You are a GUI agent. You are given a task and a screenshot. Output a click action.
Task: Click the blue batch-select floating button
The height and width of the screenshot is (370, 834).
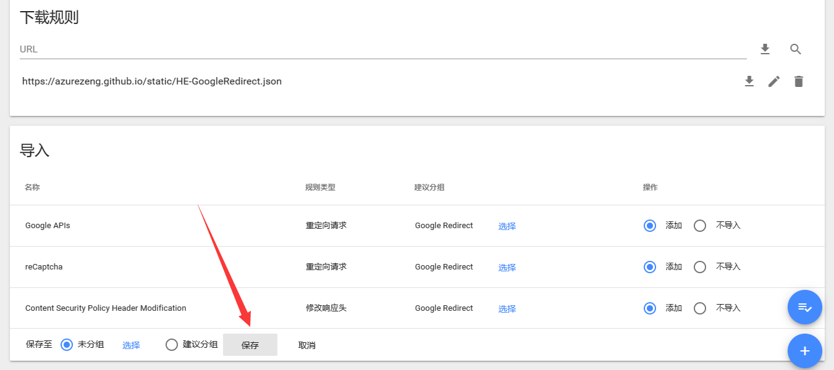pyautogui.click(x=804, y=307)
